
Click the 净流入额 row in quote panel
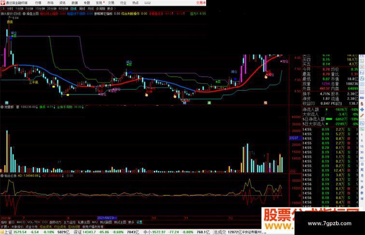[x=330, y=110]
